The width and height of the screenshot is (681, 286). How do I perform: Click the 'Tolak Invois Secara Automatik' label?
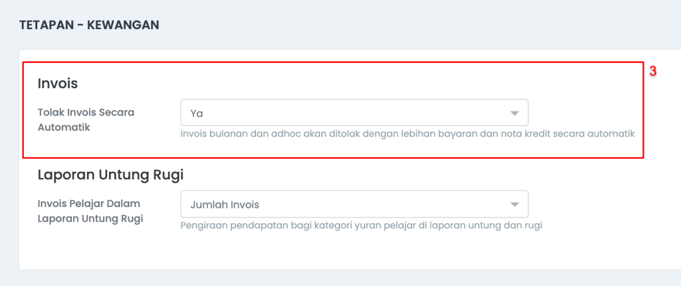86,120
